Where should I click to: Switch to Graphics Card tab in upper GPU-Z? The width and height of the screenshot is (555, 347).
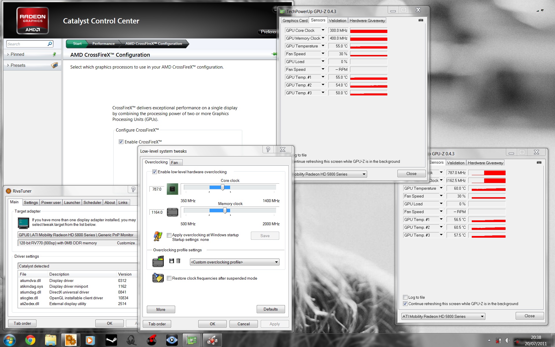pyautogui.click(x=295, y=21)
